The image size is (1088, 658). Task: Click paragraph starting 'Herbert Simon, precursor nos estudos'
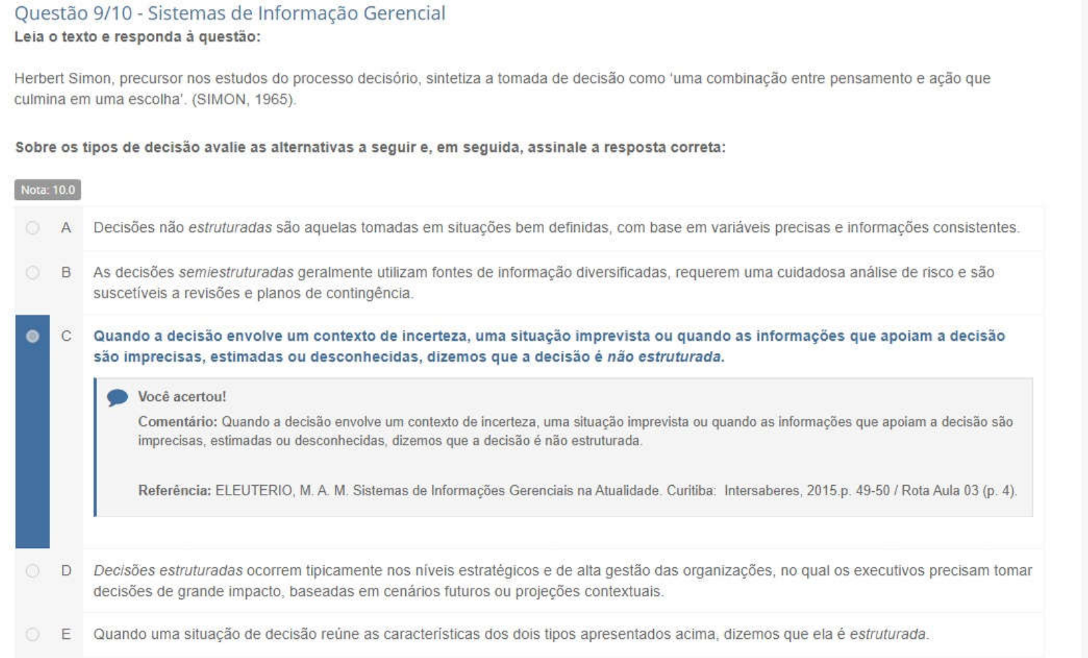tap(502, 89)
